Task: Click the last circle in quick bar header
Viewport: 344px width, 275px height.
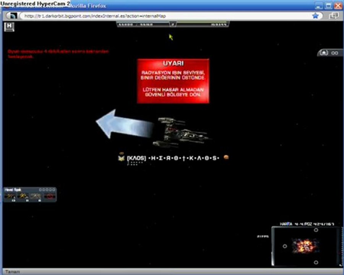Action: pos(54,190)
